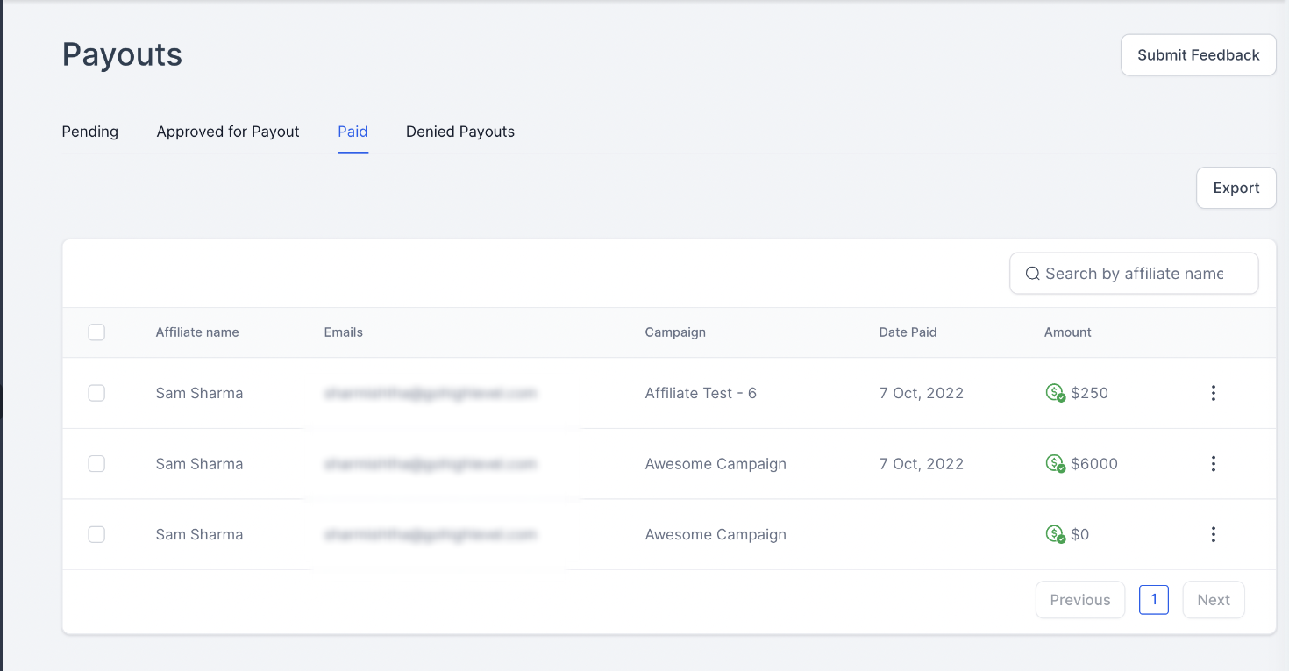Click the Campaign column header

(x=675, y=332)
